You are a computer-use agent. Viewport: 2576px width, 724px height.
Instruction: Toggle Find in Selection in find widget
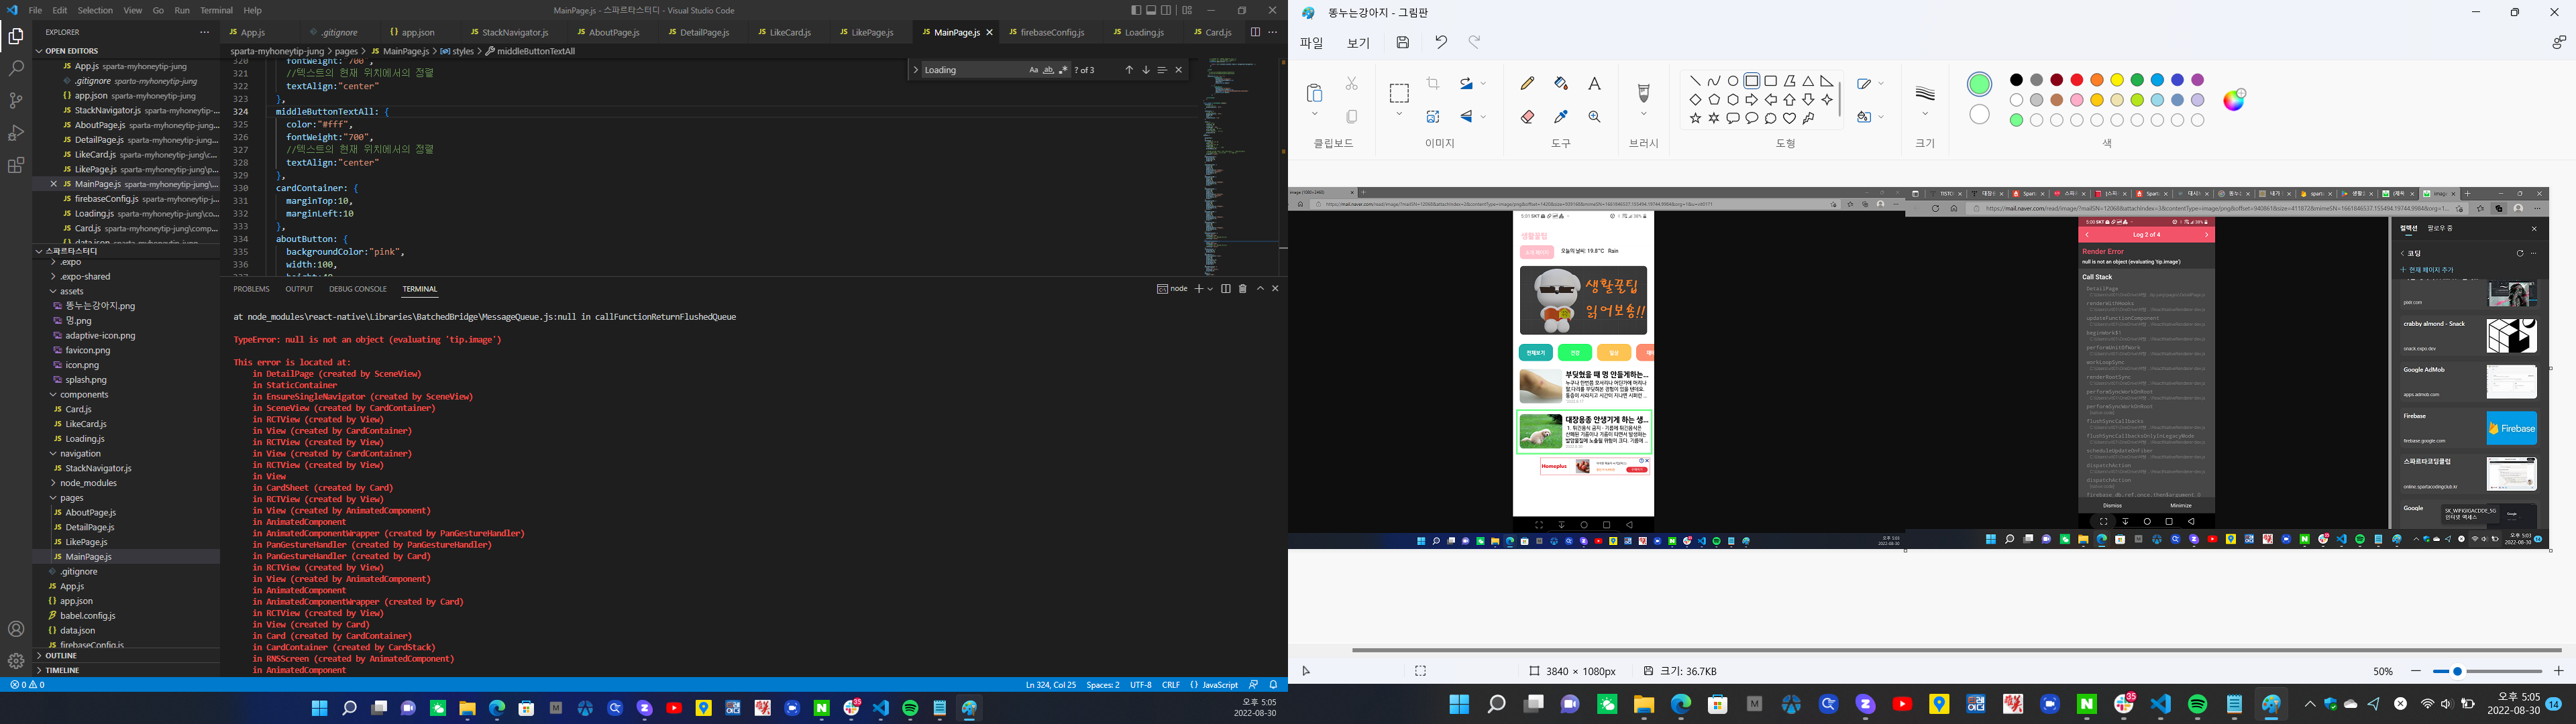pos(1162,70)
